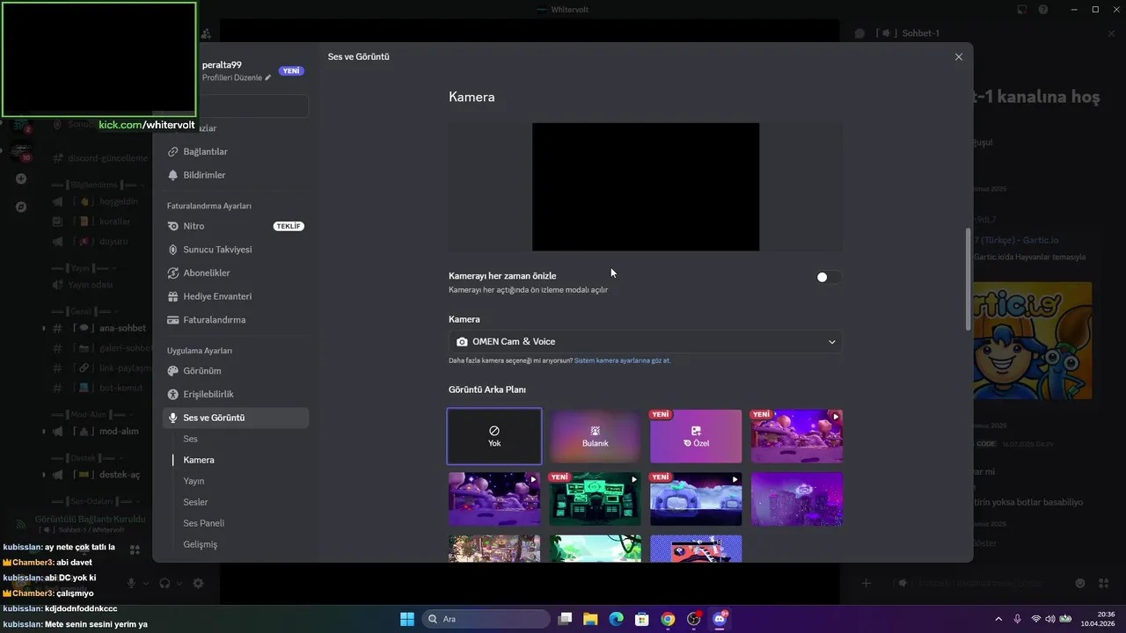This screenshot has width=1126, height=633.
Task: Click the settings search field in the sidebar
Action: click(x=253, y=106)
